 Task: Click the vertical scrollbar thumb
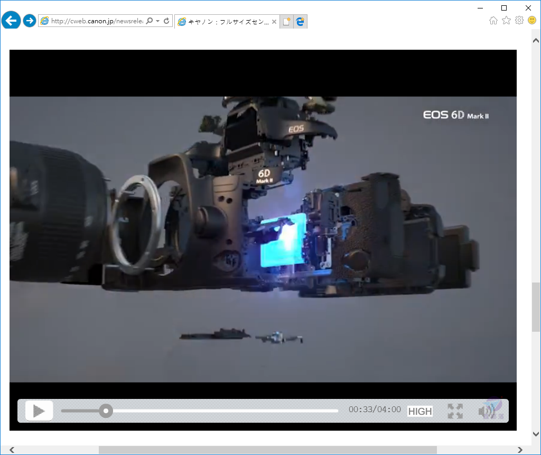536,307
